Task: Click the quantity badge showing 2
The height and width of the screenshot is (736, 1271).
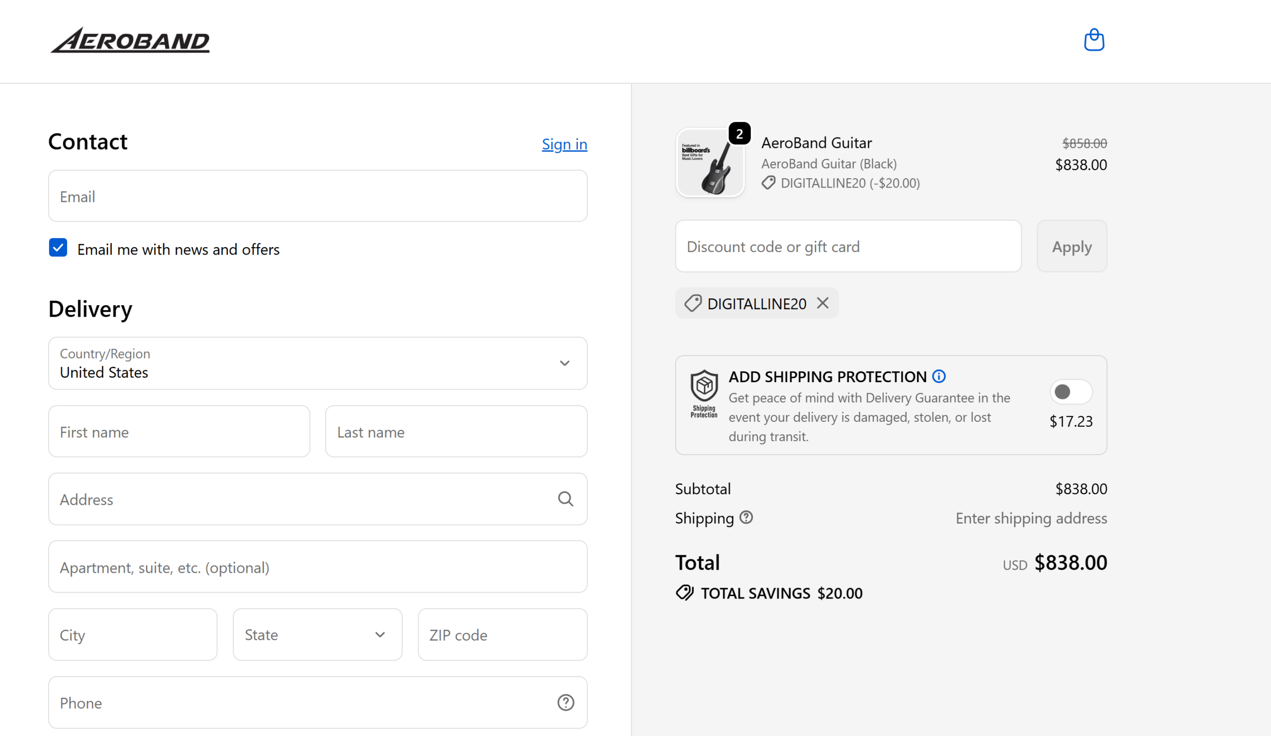Action: (x=739, y=134)
